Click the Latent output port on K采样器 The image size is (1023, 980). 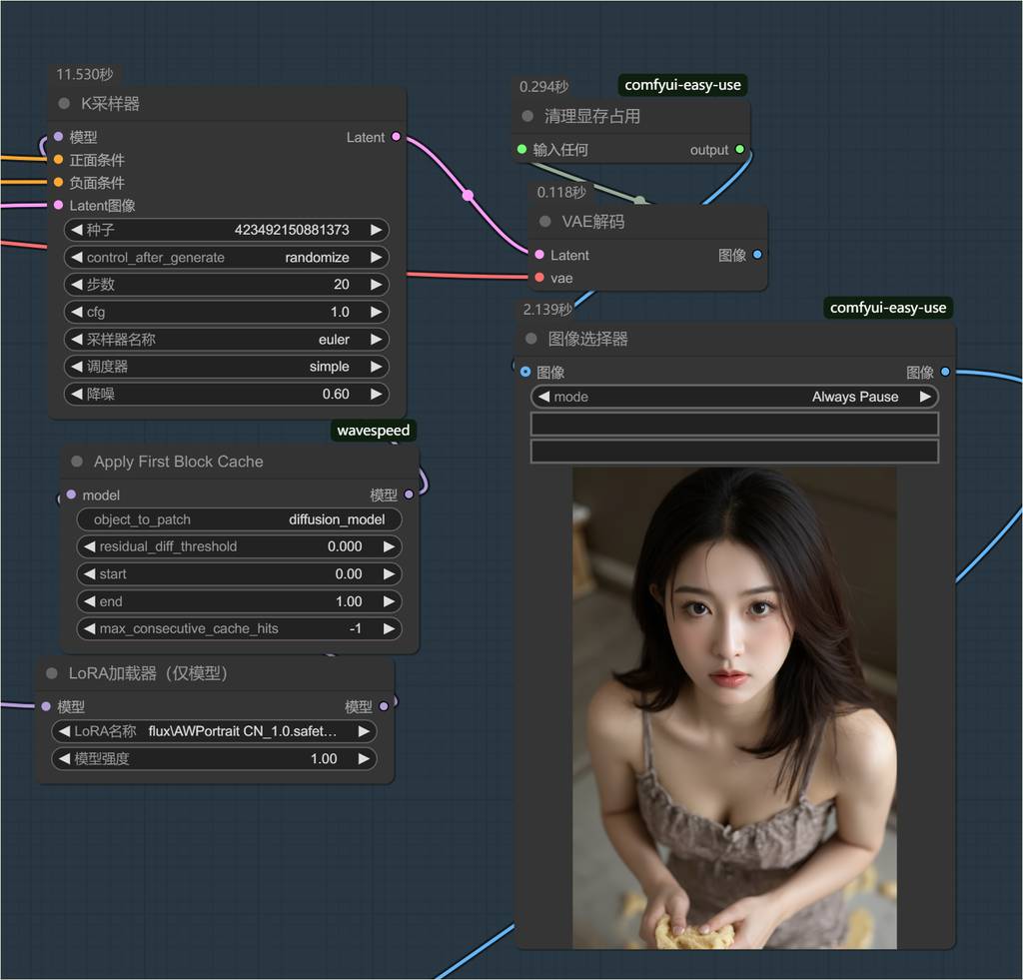(x=397, y=137)
